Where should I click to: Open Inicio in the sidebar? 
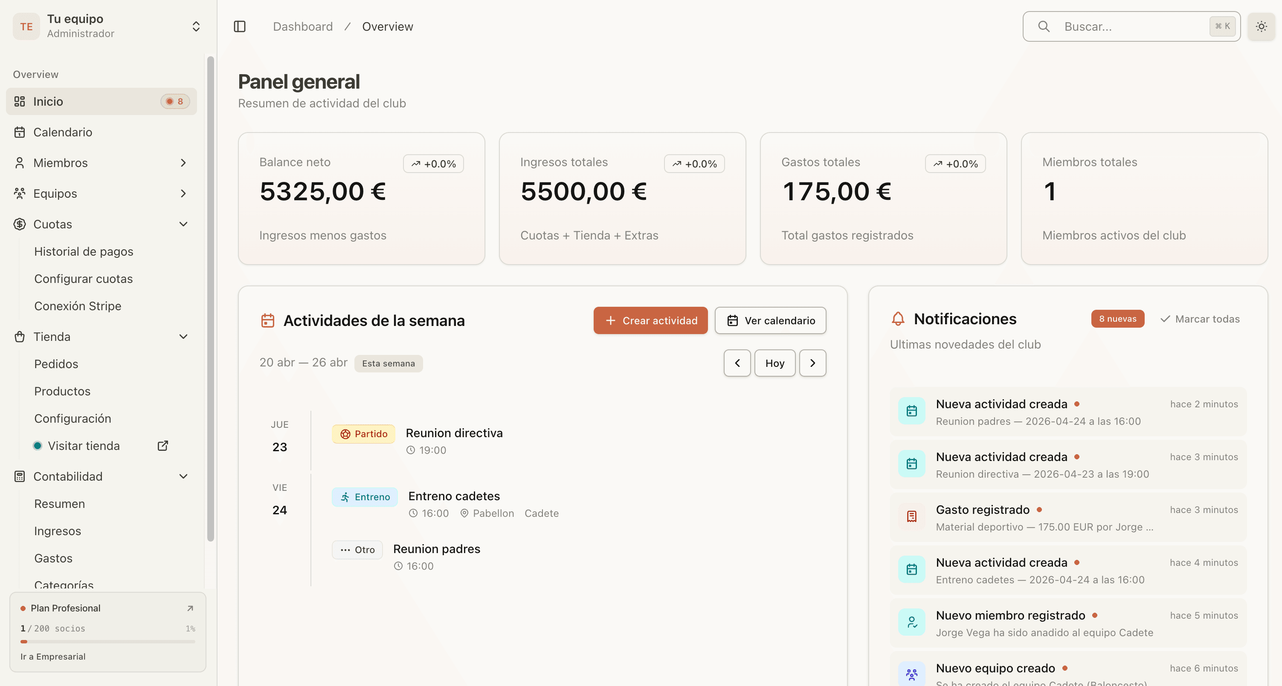102,101
